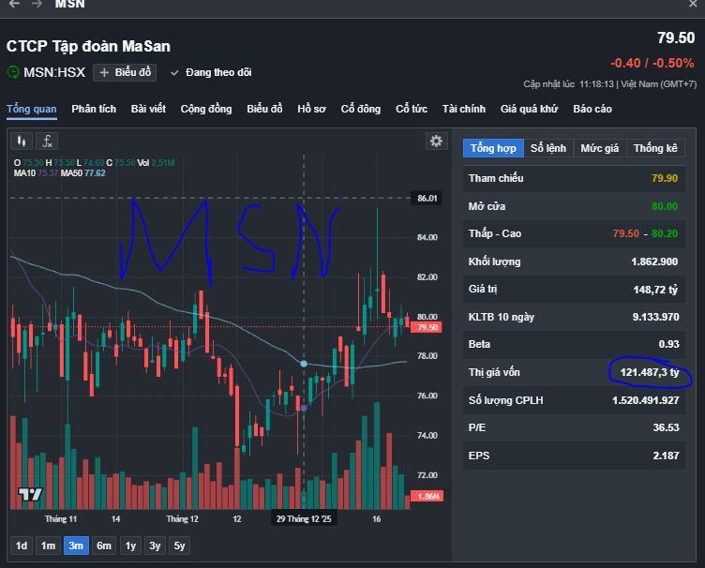Open the Phân tích tab

coord(94,109)
